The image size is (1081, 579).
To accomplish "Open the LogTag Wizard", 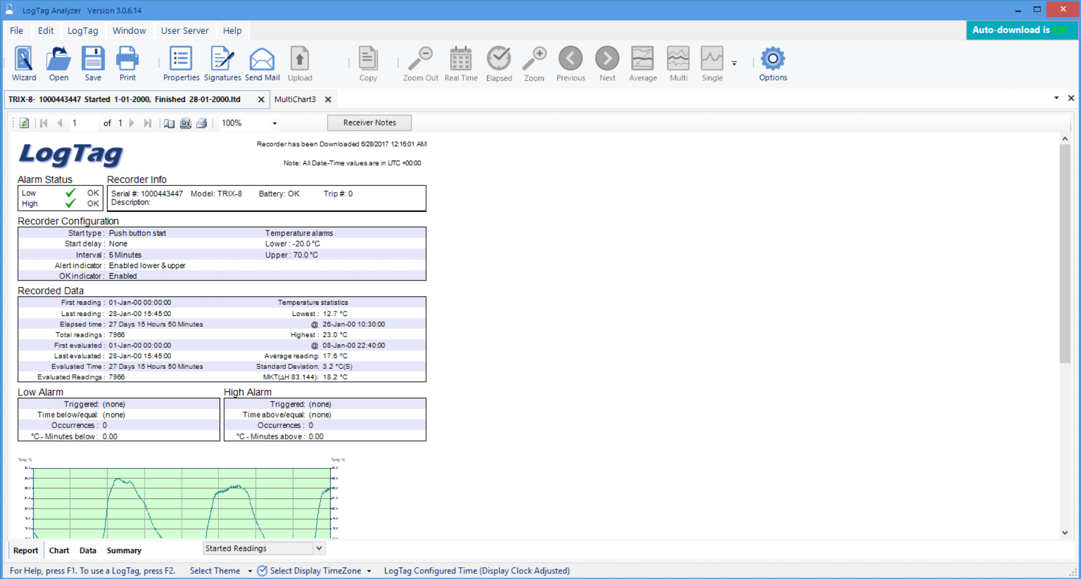I will (x=24, y=62).
